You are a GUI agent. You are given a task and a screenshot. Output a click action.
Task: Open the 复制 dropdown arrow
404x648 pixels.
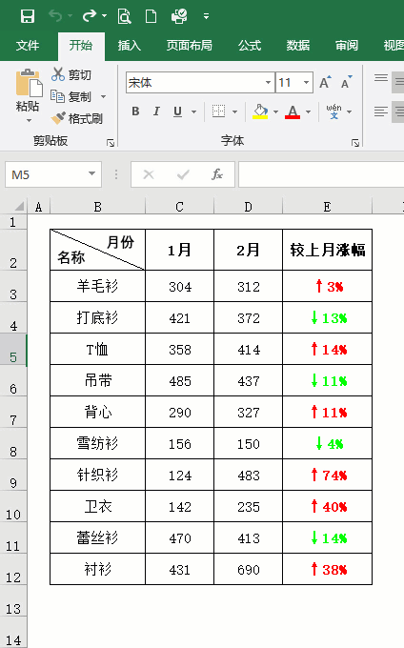103,96
